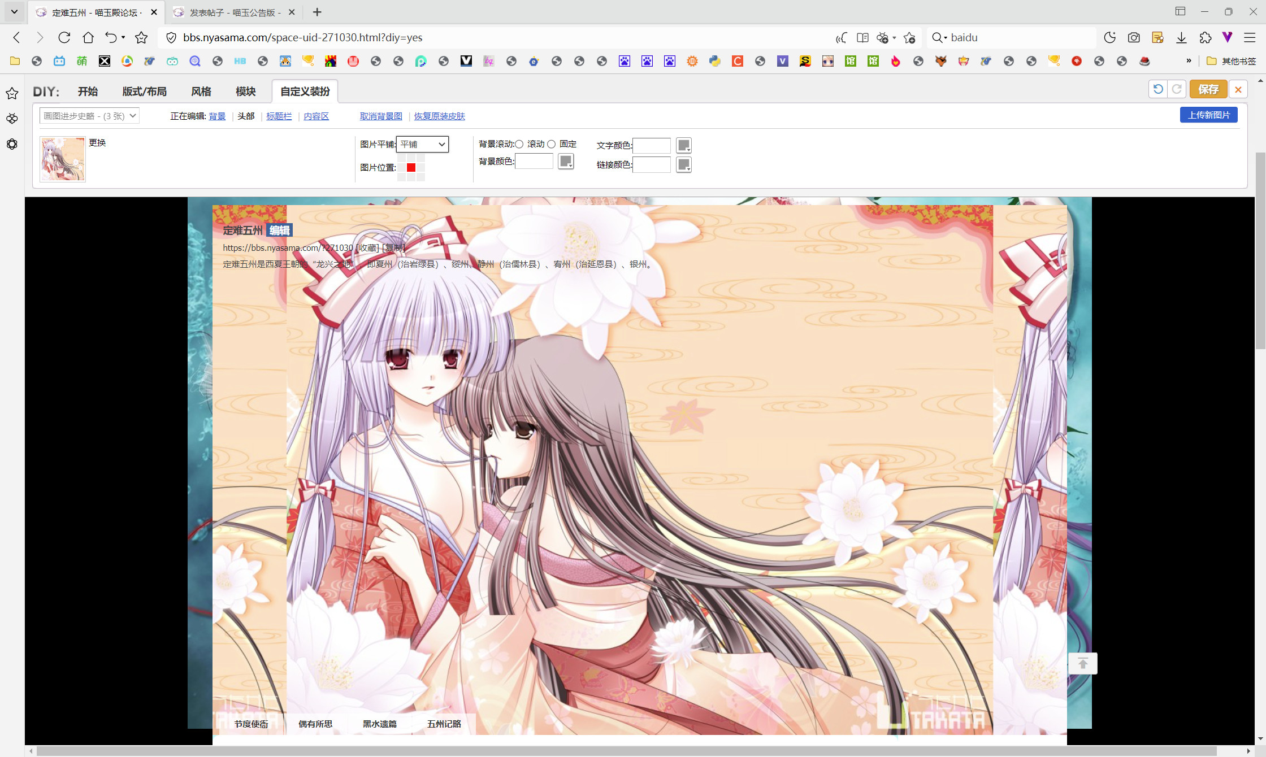Close the DIY editor with the X button
The image size is (1266, 757).
1238,89
